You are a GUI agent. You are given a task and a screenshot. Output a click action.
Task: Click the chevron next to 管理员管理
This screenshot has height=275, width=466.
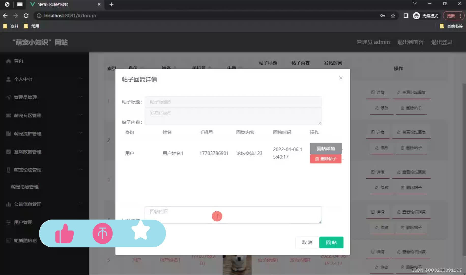(x=81, y=97)
